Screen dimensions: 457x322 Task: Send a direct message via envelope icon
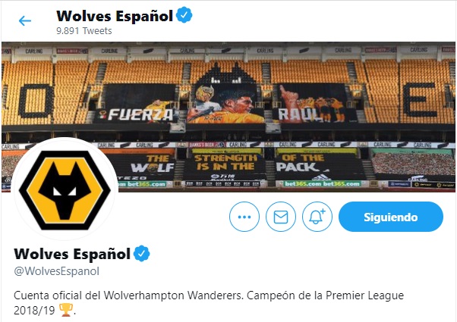click(281, 217)
